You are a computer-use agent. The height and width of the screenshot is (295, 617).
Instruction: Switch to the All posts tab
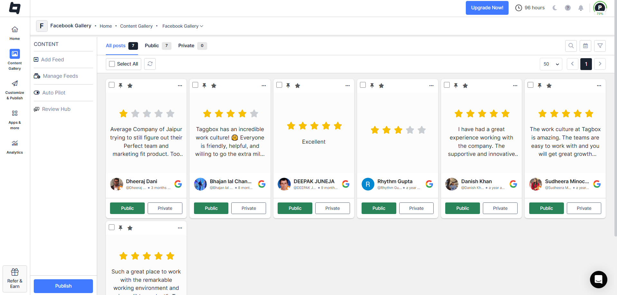pos(122,46)
